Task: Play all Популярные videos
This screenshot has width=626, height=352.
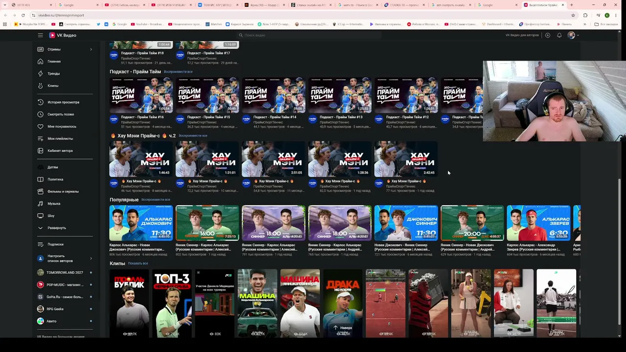Action: click(156, 199)
